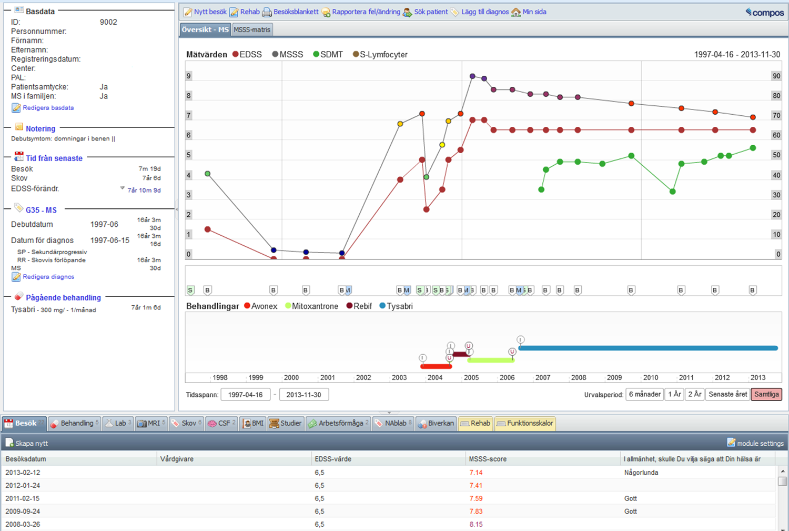This screenshot has width=789, height=531.
Task: Collapse lower panel with splitter arrow
Action: pyautogui.click(x=389, y=413)
